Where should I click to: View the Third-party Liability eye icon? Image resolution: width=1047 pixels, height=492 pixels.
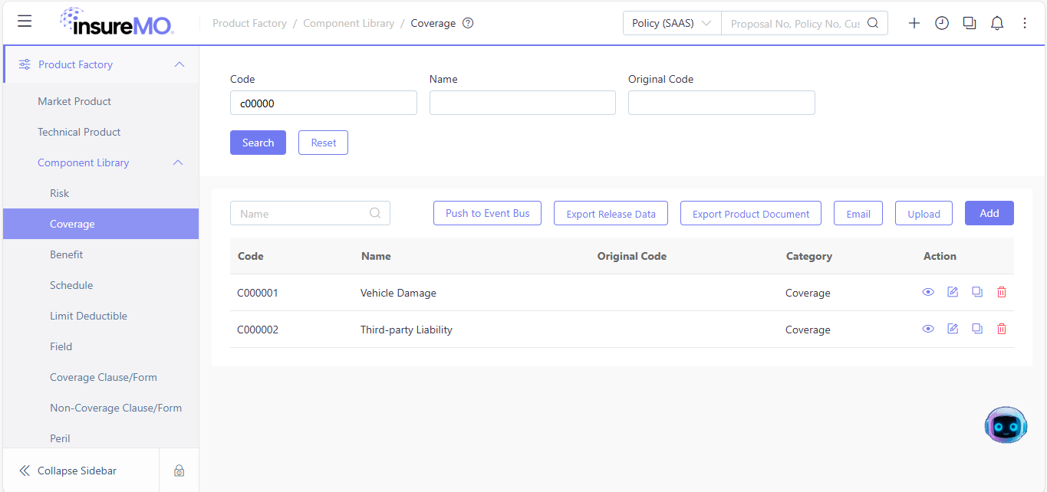pyautogui.click(x=928, y=329)
